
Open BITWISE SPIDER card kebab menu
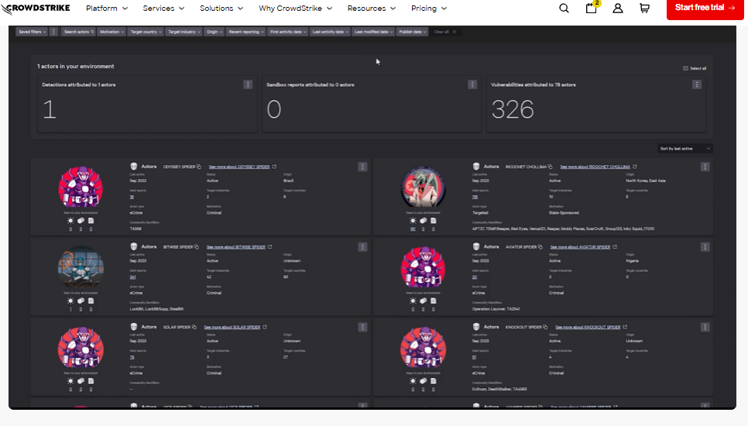[x=362, y=246]
